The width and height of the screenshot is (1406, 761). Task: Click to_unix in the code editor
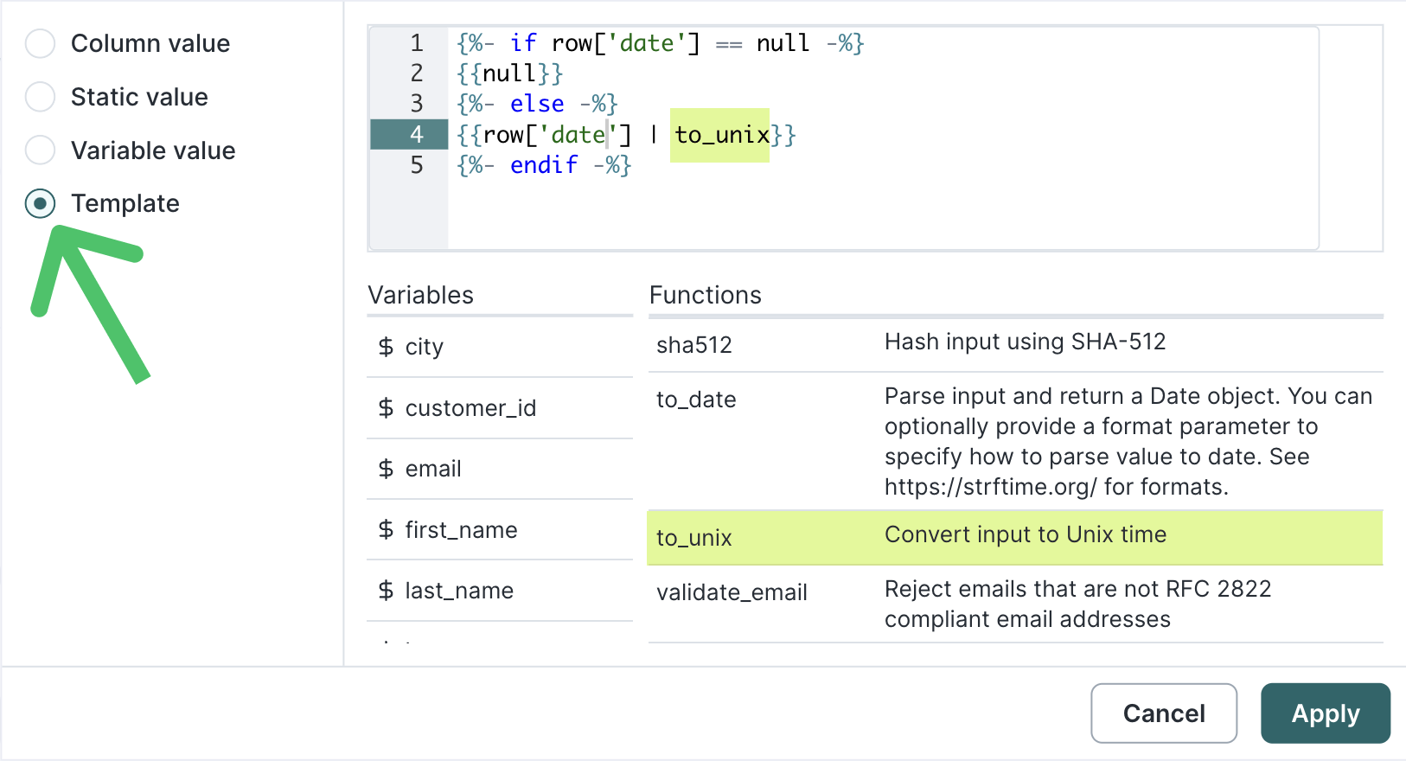(x=722, y=135)
